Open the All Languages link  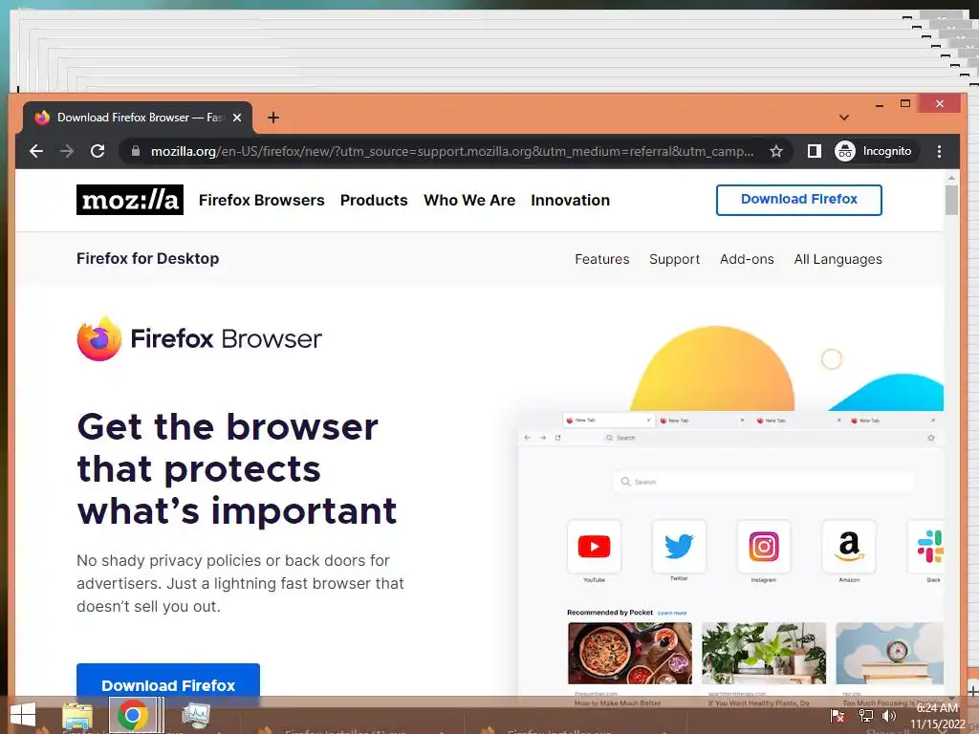click(x=838, y=259)
